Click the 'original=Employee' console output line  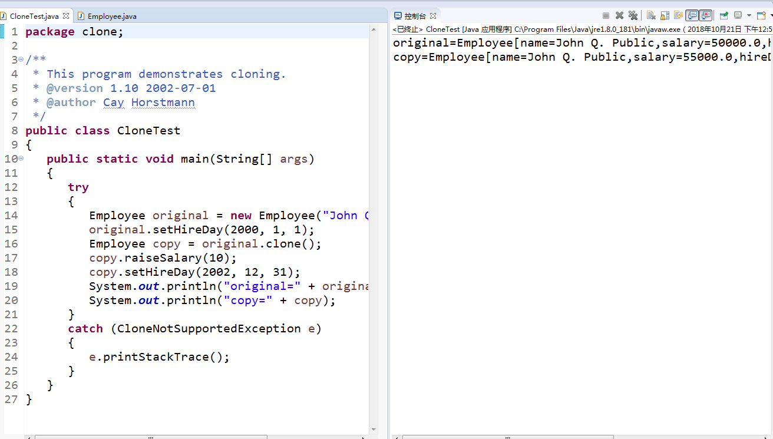pos(582,43)
